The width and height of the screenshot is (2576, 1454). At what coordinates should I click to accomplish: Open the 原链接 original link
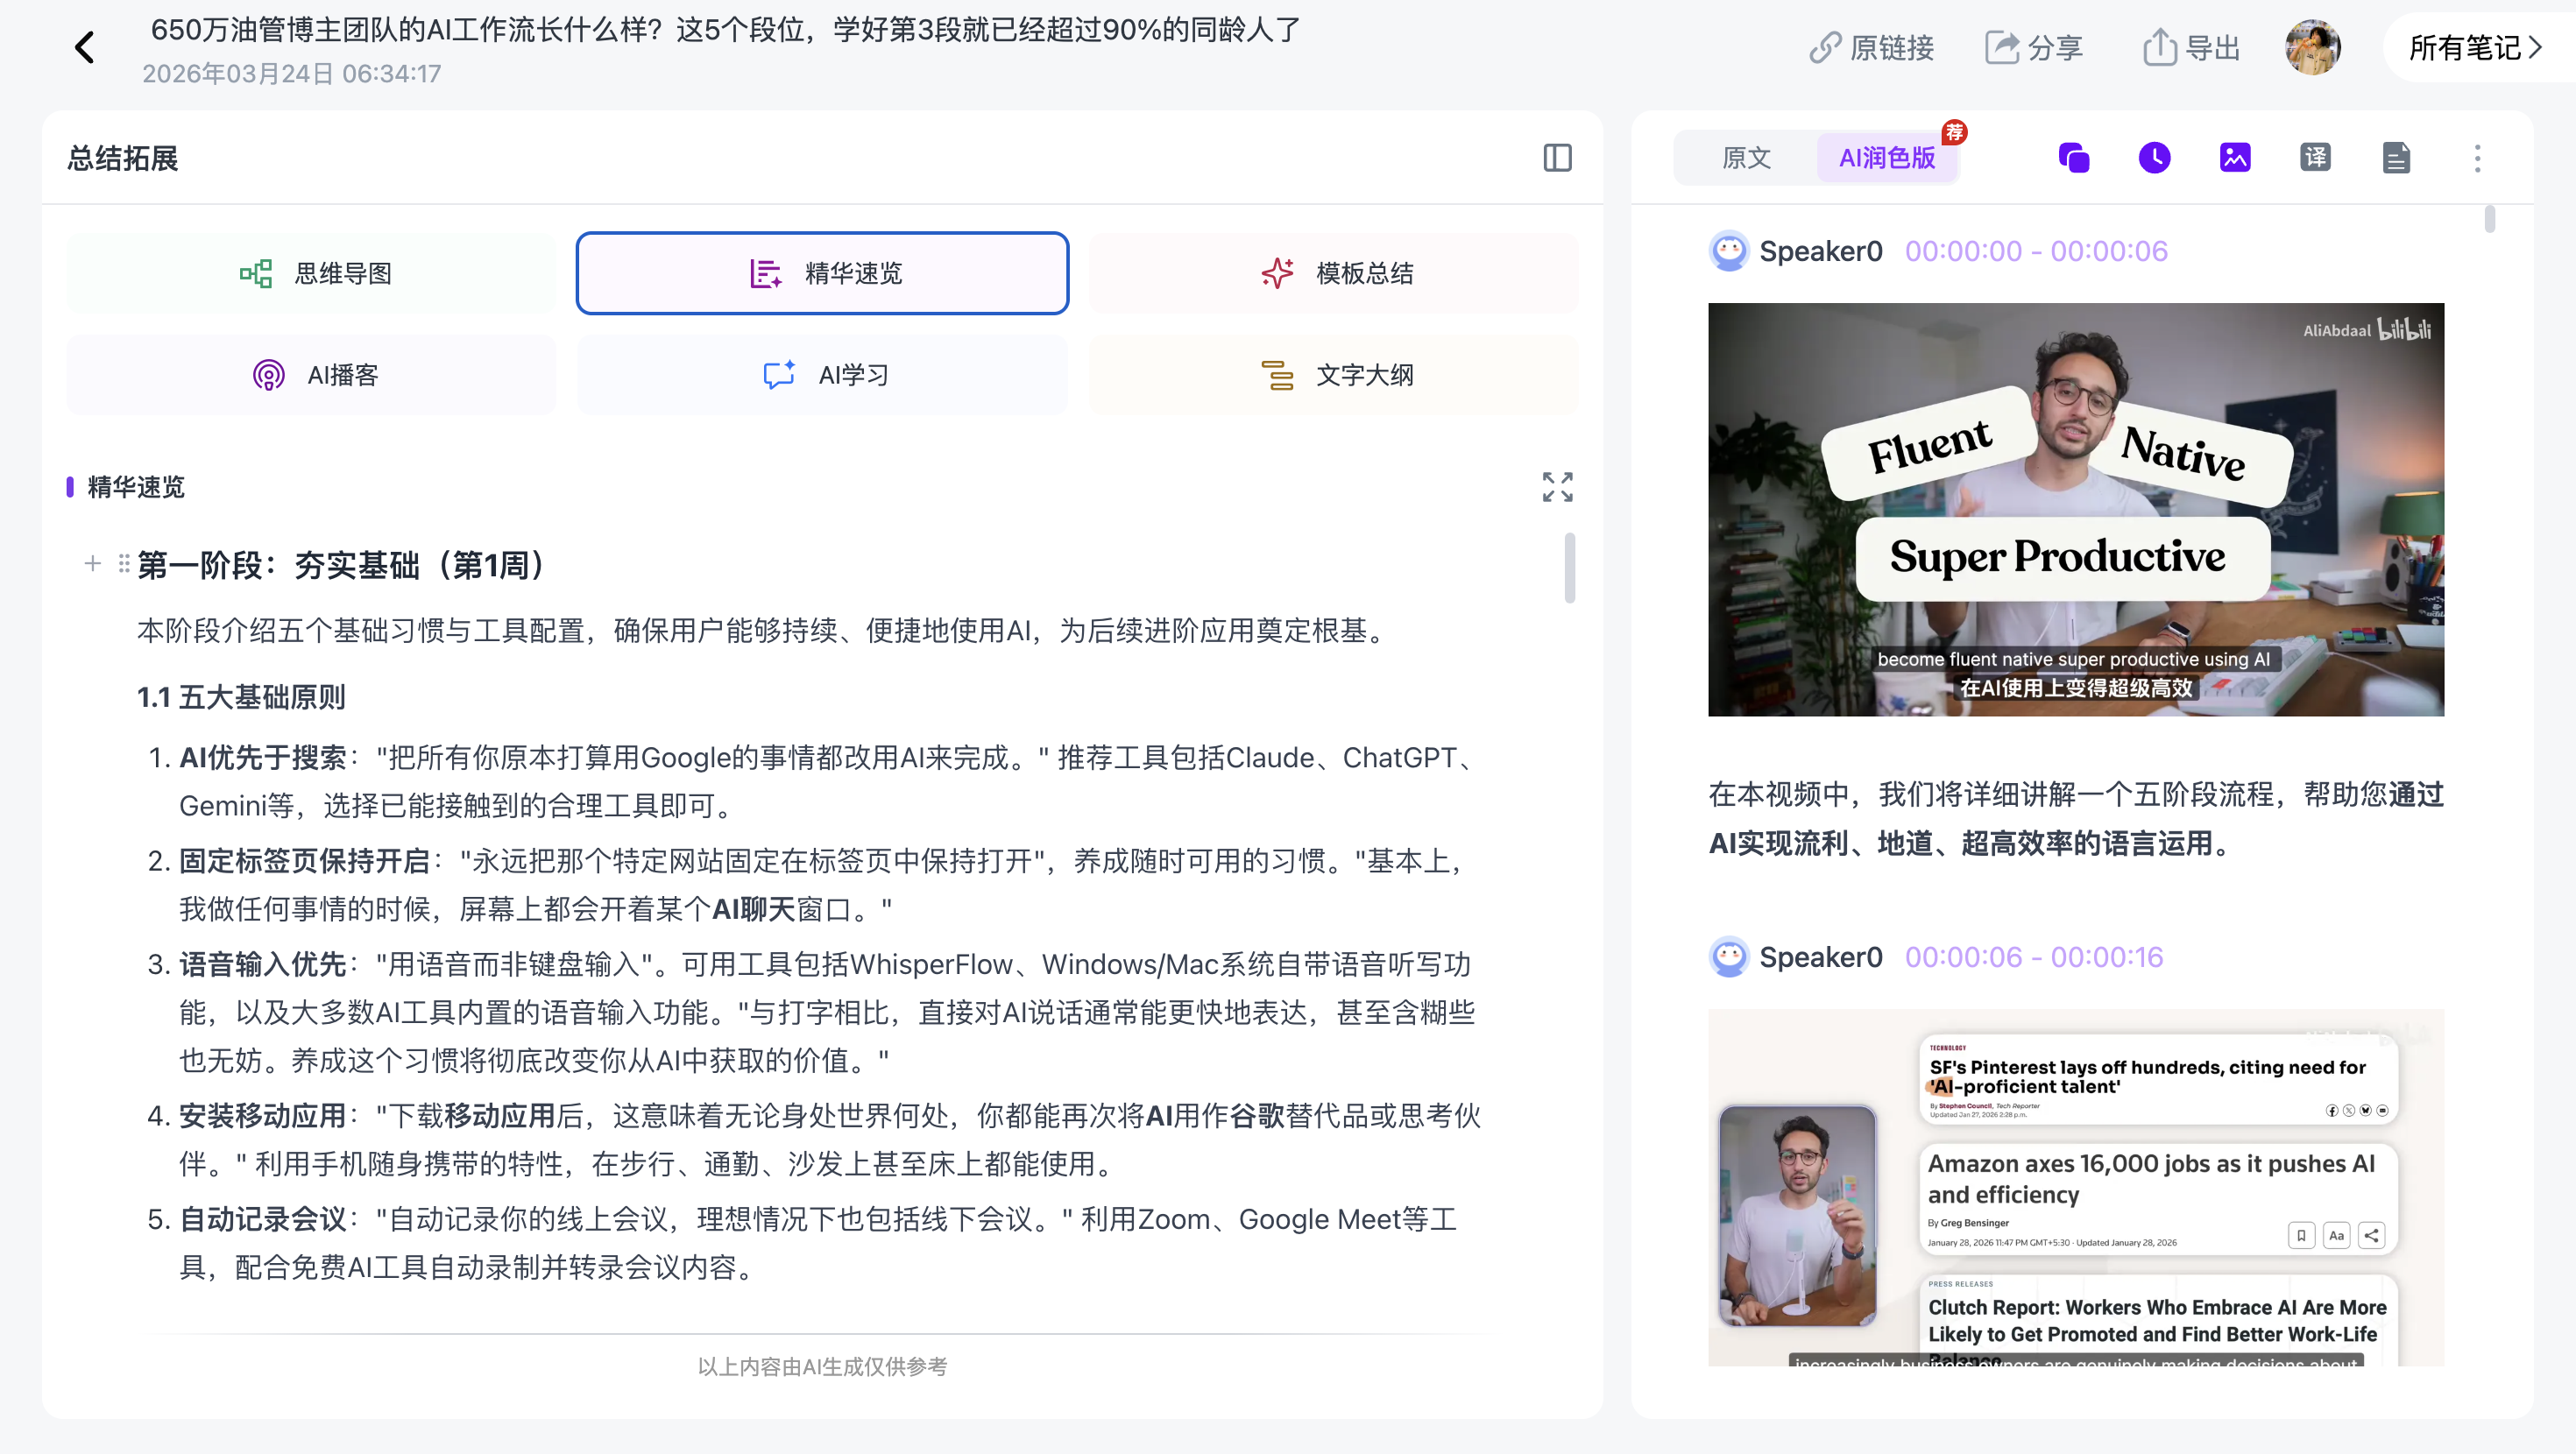1871,47
